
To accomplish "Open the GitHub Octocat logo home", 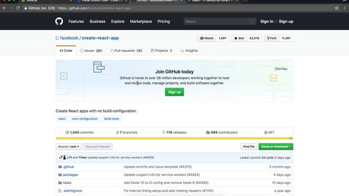I will point(59,22).
